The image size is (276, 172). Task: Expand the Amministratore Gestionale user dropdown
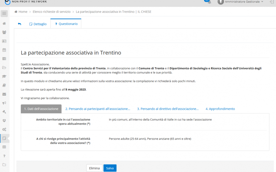[x=244, y=2]
